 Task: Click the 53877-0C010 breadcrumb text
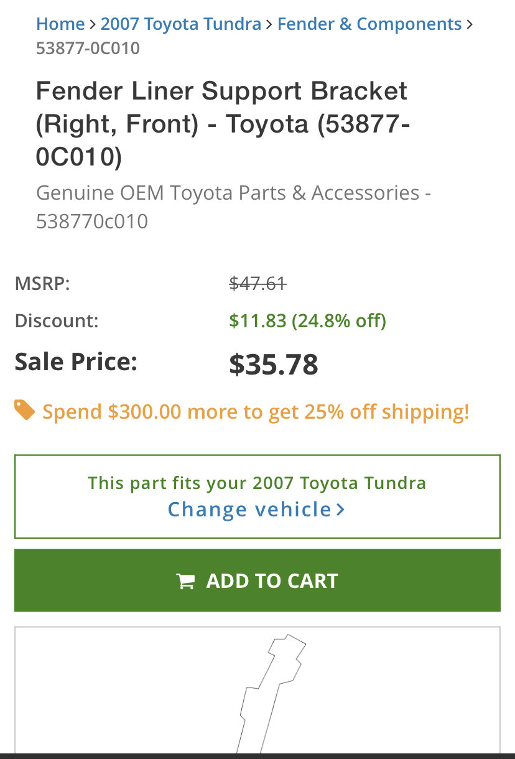tap(88, 49)
